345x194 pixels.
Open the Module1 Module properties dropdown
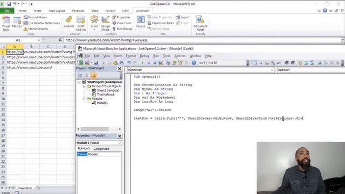point(120,143)
